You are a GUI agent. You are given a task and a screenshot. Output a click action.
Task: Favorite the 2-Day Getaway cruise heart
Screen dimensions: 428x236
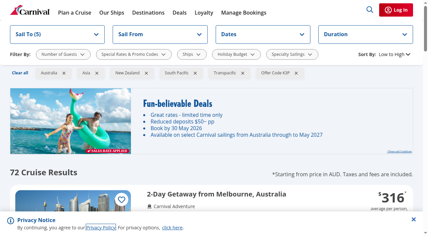tap(122, 199)
